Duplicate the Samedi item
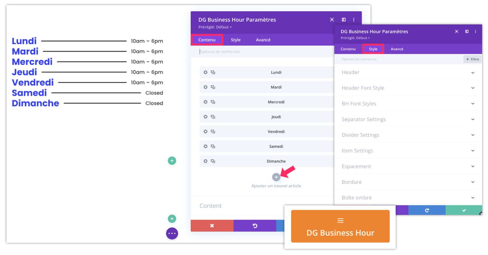This screenshot has width=488, height=255. 213,147
